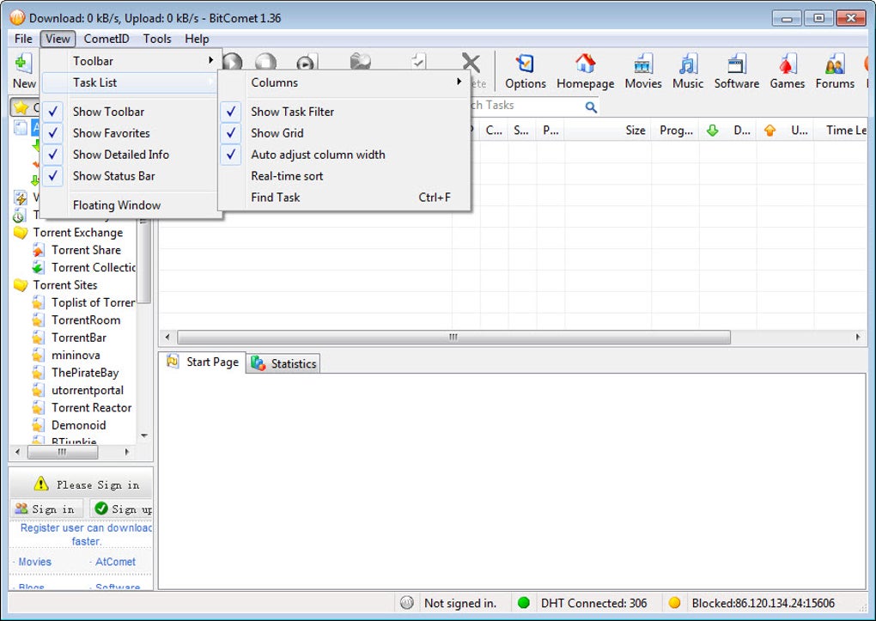
Task: Click the mininova favorite icon
Action: pyautogui.click(x=38, y=356)
